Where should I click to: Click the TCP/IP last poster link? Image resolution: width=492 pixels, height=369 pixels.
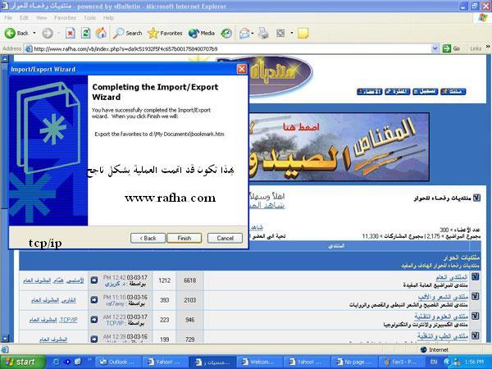[x=115, y=323]
